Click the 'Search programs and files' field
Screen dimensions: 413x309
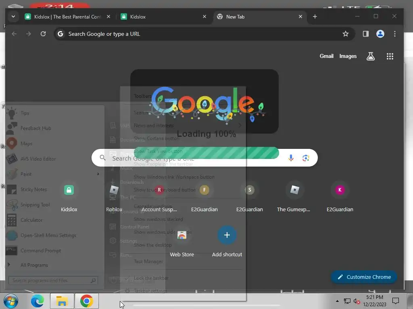[53, 280]
